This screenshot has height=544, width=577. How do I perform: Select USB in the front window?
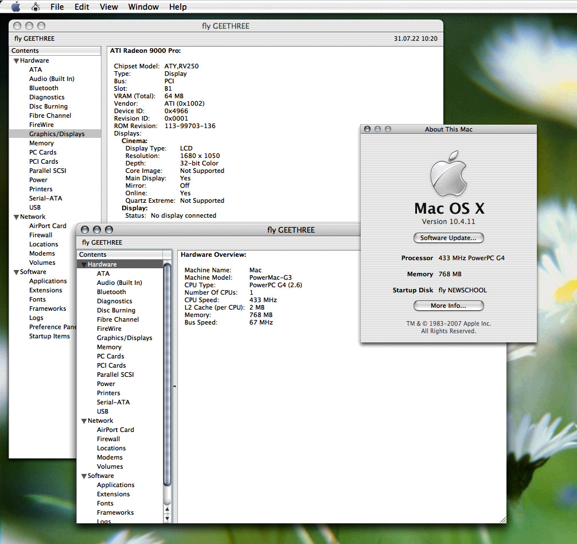(x=102, y=412)
